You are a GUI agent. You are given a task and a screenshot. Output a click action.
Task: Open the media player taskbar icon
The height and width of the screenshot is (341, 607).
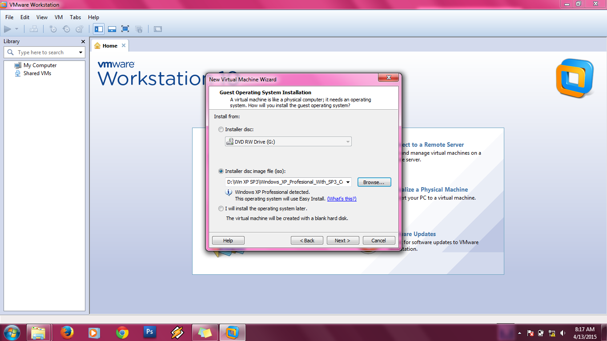click(94, 333)
